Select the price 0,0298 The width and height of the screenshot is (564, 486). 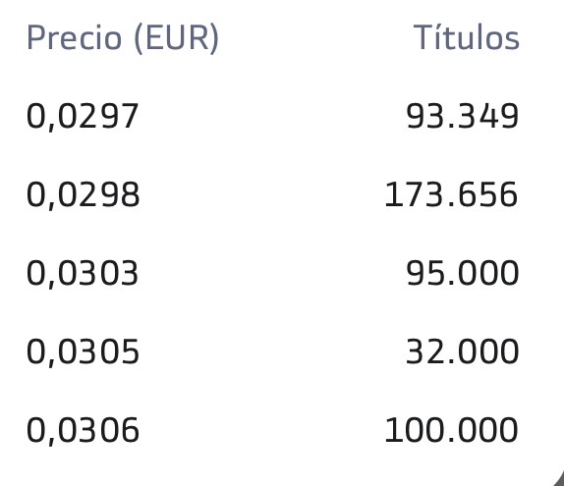tap(83, 194)
